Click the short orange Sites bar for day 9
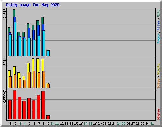162x127 pixels. (48, 86)
